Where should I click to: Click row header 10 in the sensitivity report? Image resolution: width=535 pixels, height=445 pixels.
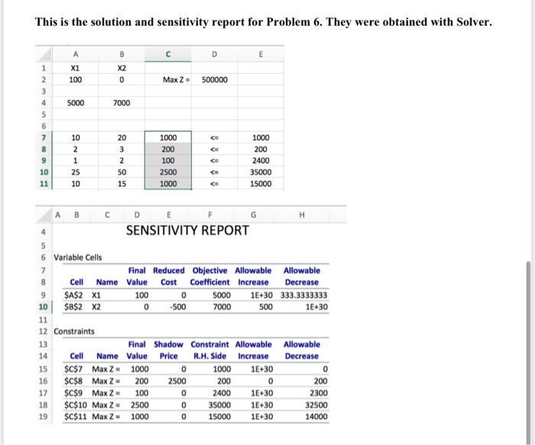coord(43,307)
